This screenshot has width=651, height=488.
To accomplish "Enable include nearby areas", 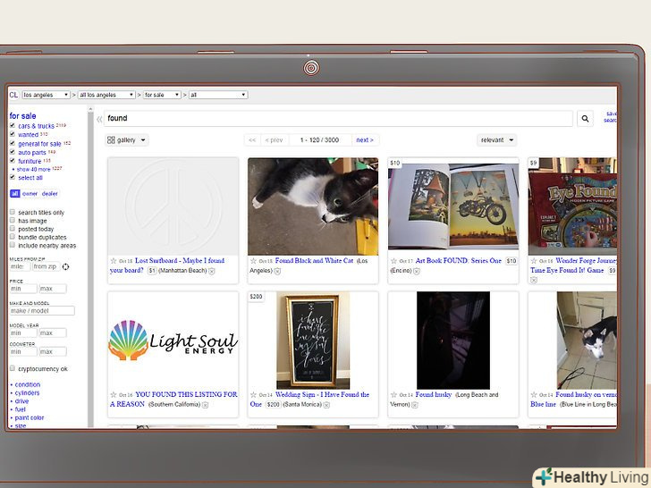I will click(13, 245).
